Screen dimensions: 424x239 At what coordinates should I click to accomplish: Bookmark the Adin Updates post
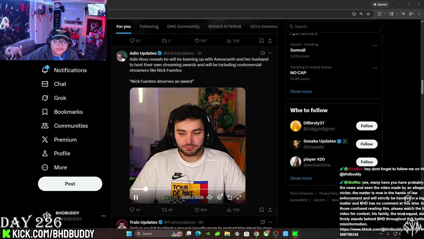coord(261,210)
